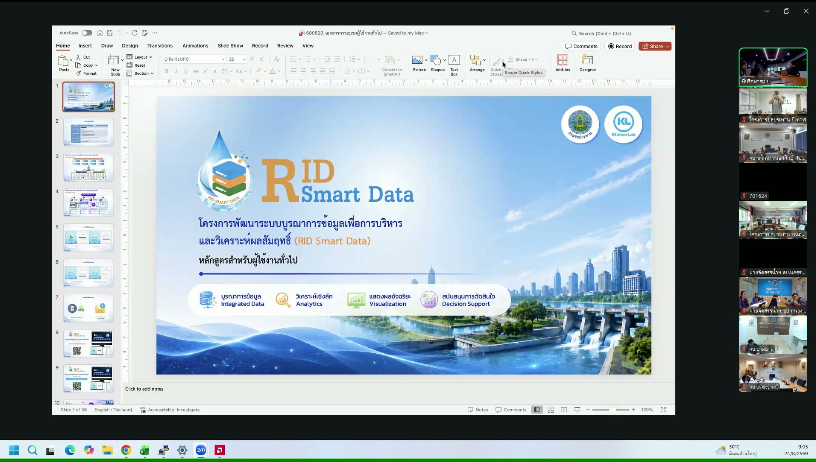Viewport: 816px width, 462px height.
Task: Open the Comments button at top right
Action: (581, 46)
